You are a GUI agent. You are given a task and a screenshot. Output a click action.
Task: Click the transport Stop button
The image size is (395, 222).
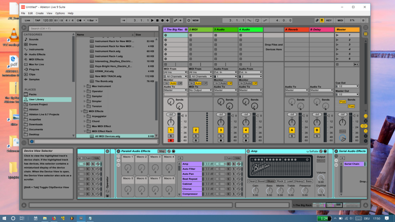tap(158, 20)
